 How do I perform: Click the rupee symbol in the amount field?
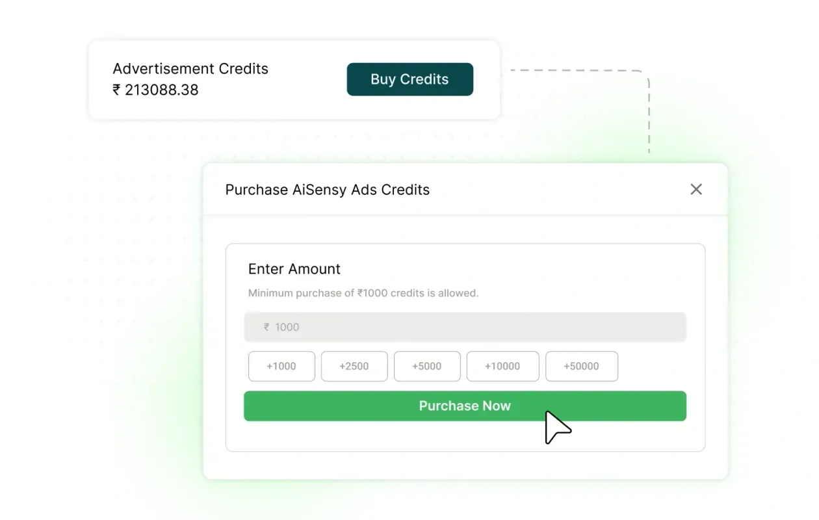pyautogui.click(x=265, y=327)
